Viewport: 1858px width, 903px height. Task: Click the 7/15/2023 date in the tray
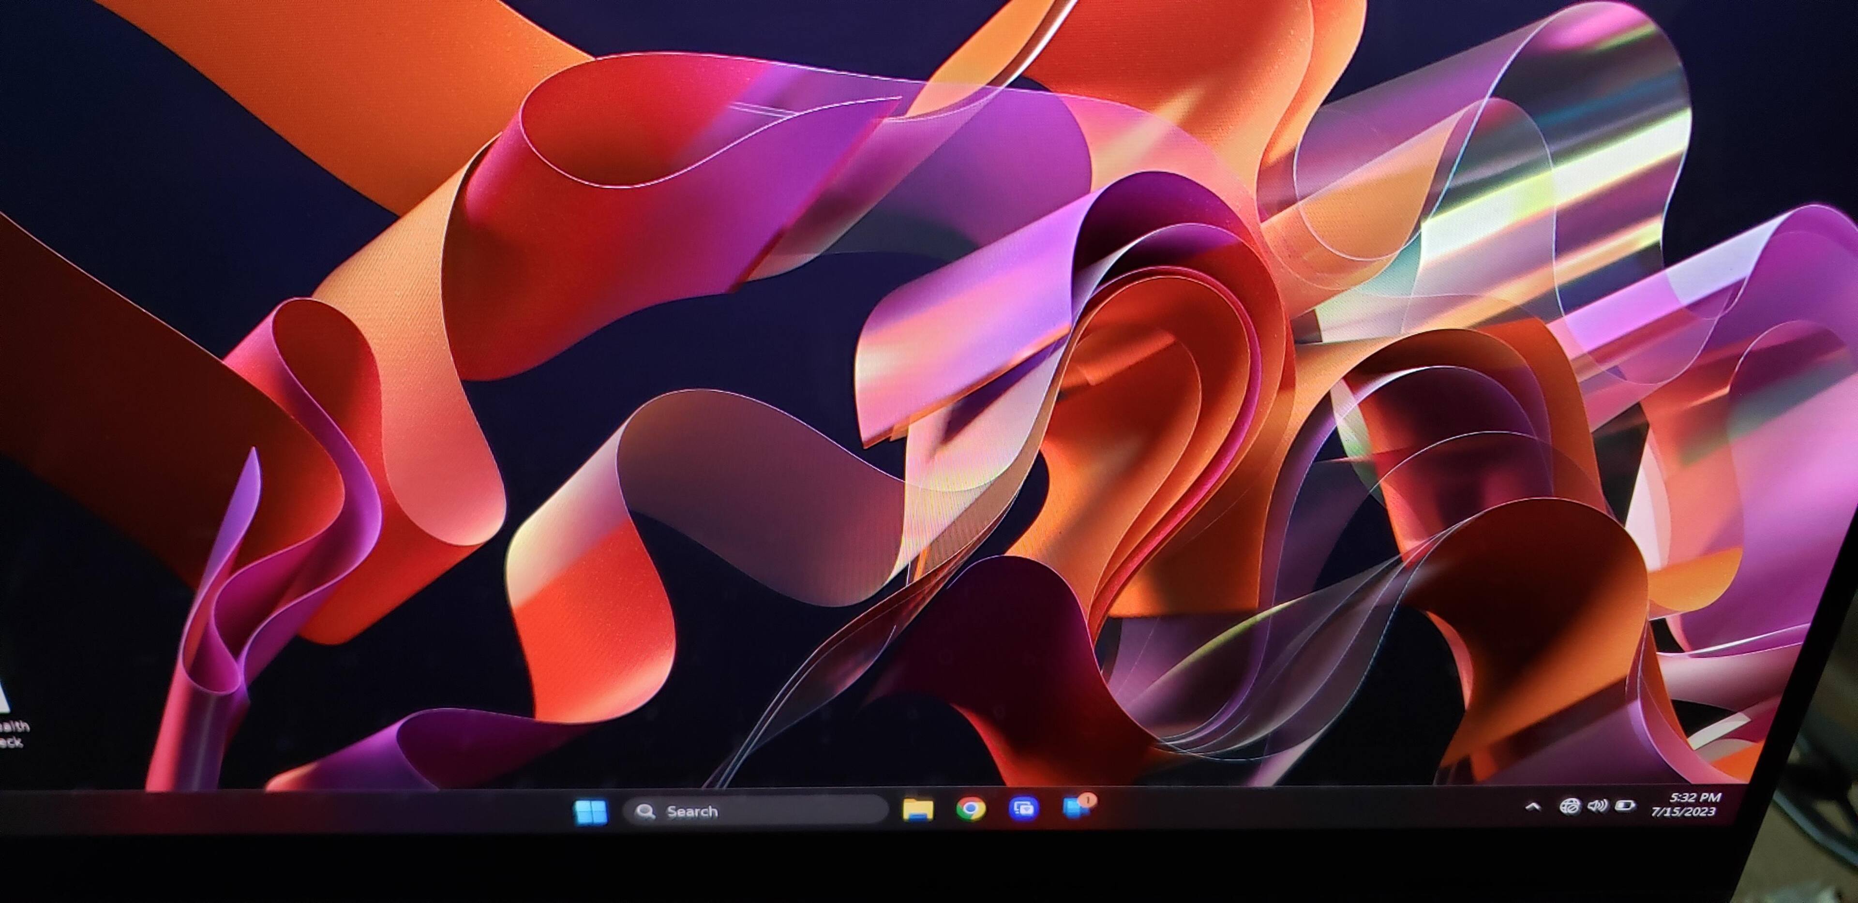click(1683, 812)
